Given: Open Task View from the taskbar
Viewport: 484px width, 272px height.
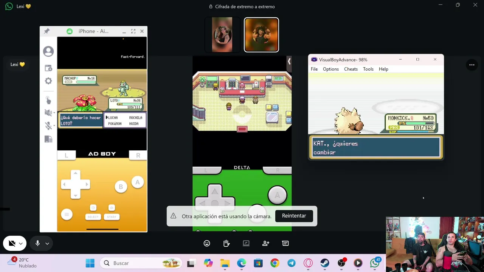Looking at the screenshot, I should coord(191,263).
